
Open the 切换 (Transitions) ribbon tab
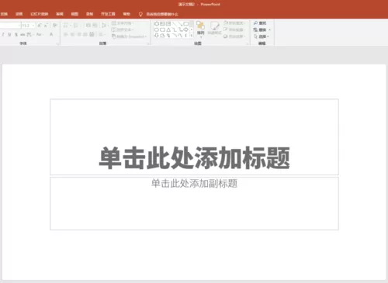(4, 14)
